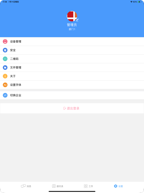Viewport: 144px width, 193px height.
Task: Click the 退出登录 logout button
Action: click(72, 108)
